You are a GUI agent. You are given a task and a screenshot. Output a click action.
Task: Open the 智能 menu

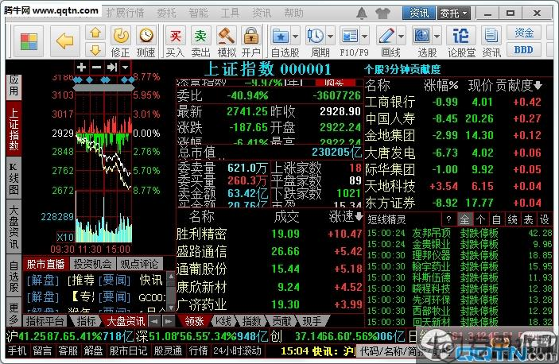click(198, 14)
